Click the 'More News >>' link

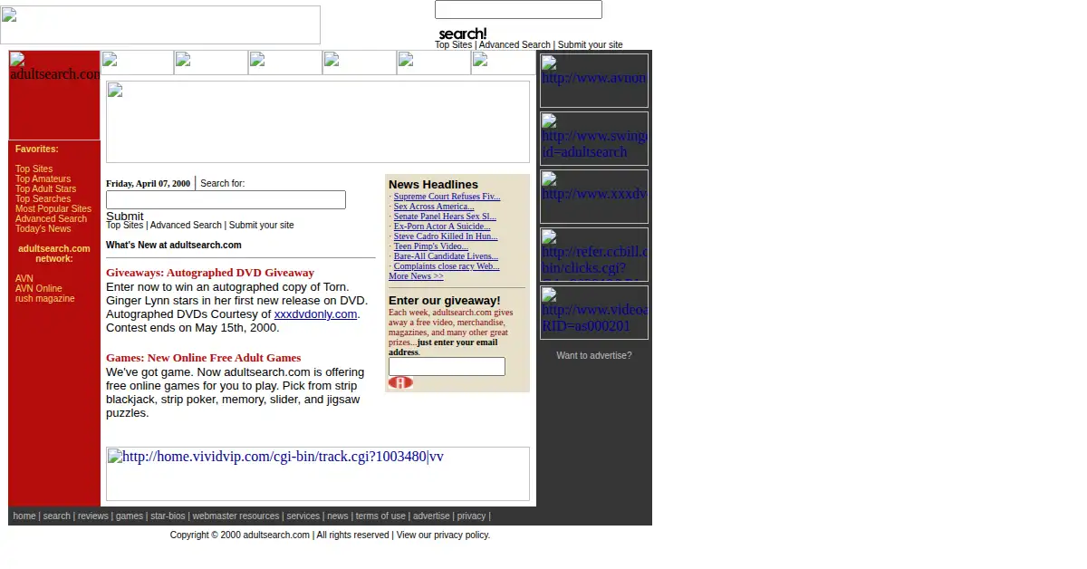point(416,275)
